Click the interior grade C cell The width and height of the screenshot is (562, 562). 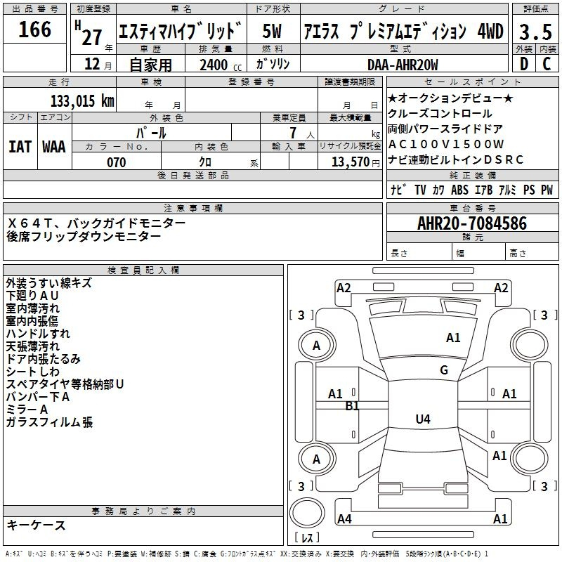tap(546, 64)
